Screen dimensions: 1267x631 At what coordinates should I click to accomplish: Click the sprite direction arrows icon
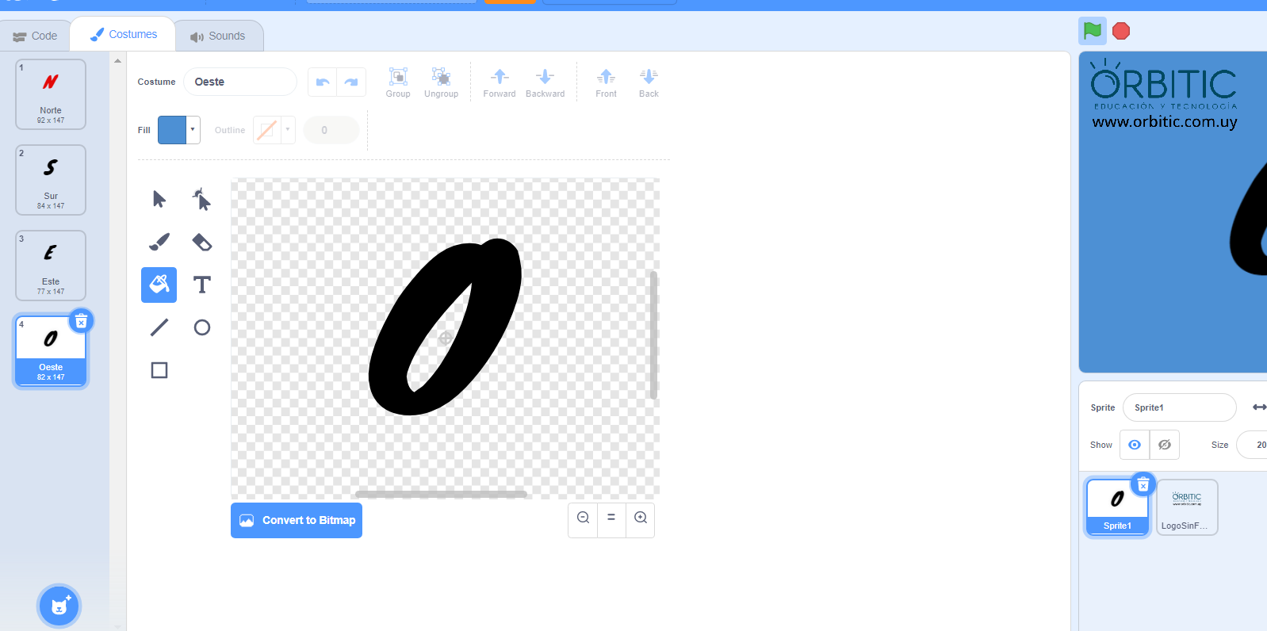1259,407
